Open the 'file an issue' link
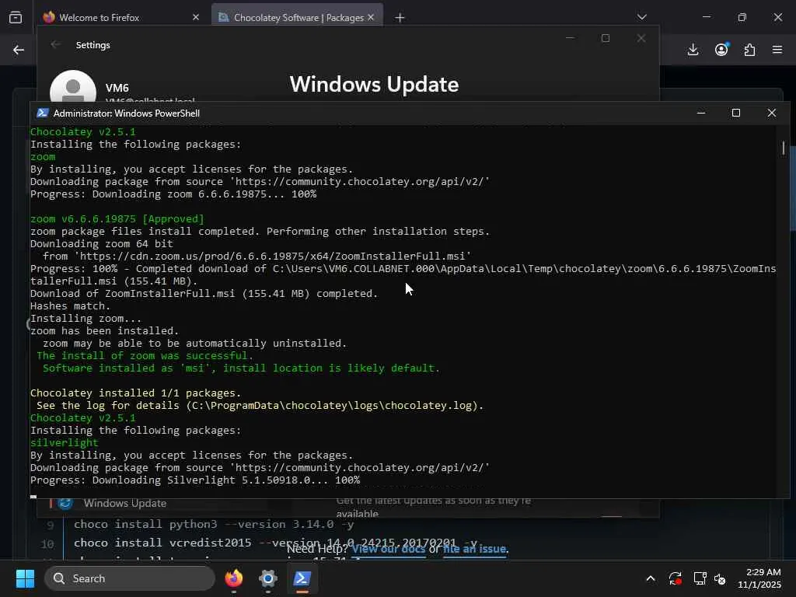 pyautogui.click(x=474, y=549)
